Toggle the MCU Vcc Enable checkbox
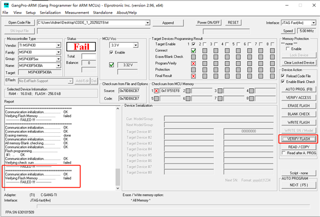The height and width of the screenshot is (217, 320). pyautogui.click(x=111, y=53)
